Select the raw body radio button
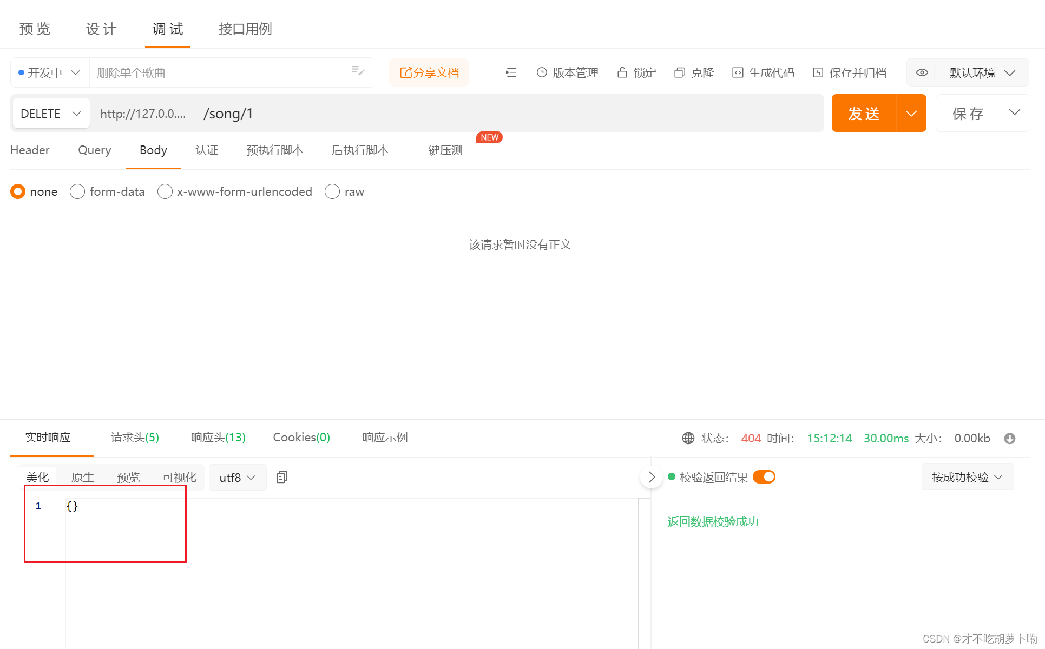 [332, 191]
